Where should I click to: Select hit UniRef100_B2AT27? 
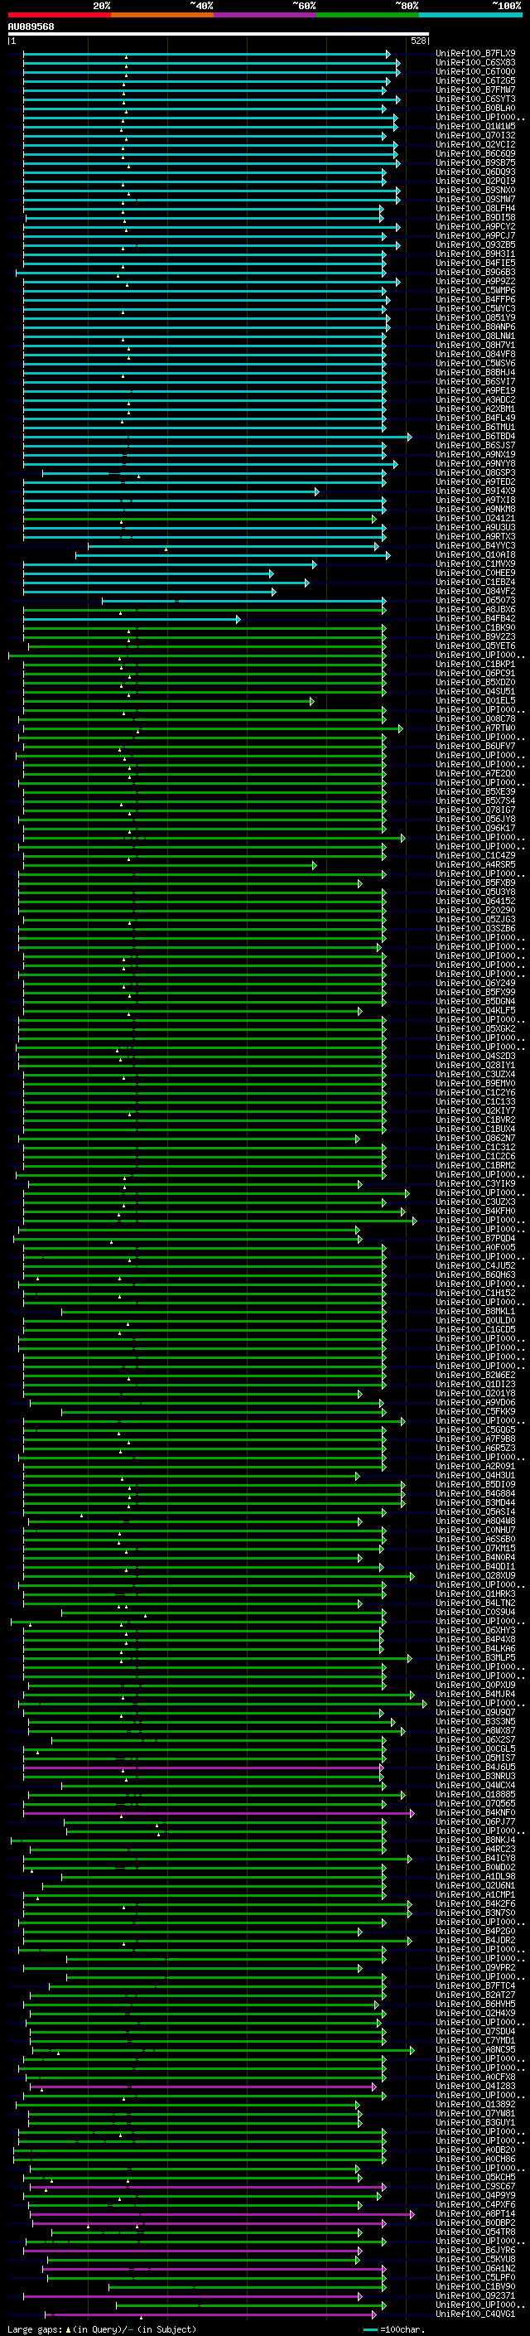coord(475,1994)
